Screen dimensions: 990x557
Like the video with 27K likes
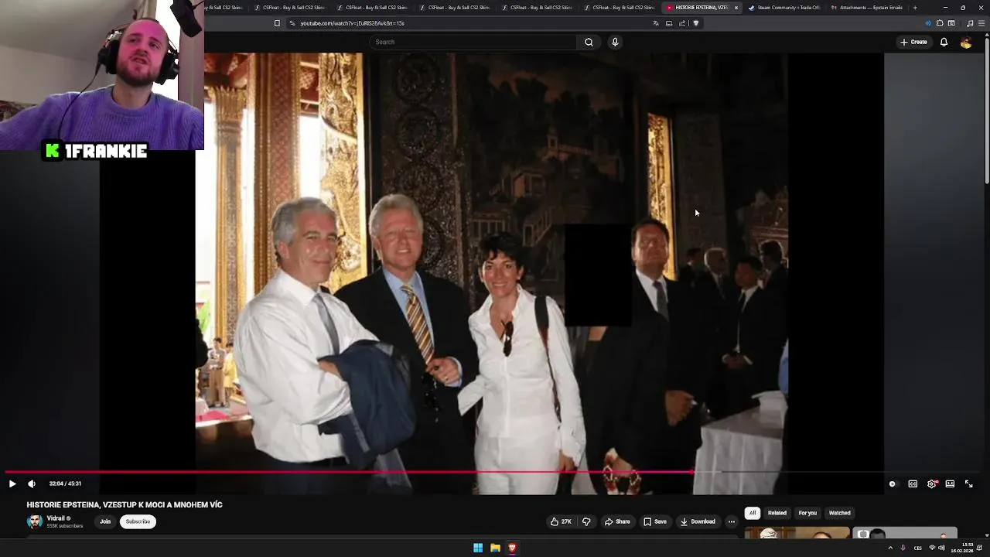click(x=561, y=521)
